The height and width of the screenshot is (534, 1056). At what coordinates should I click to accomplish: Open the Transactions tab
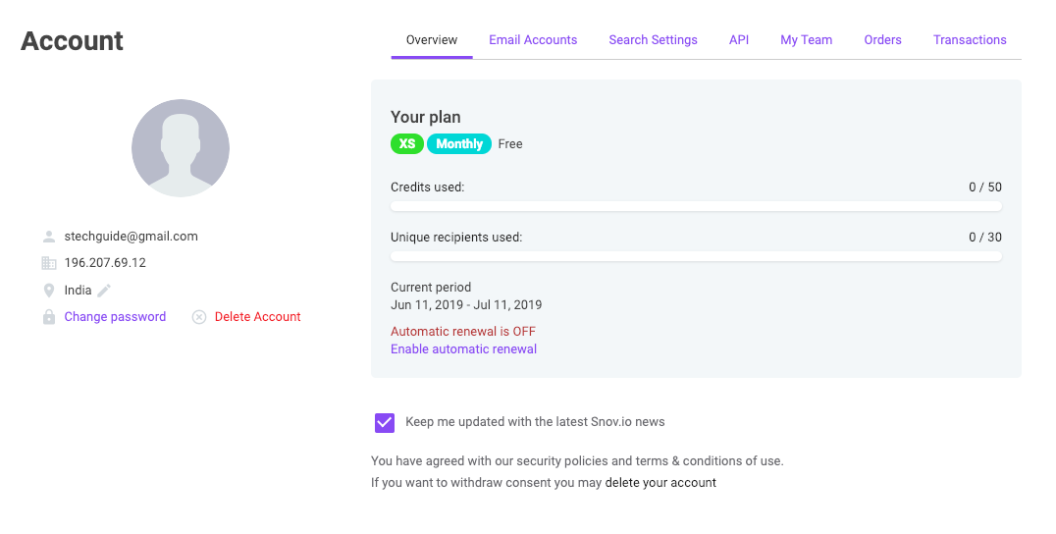(x=970, y=40)
